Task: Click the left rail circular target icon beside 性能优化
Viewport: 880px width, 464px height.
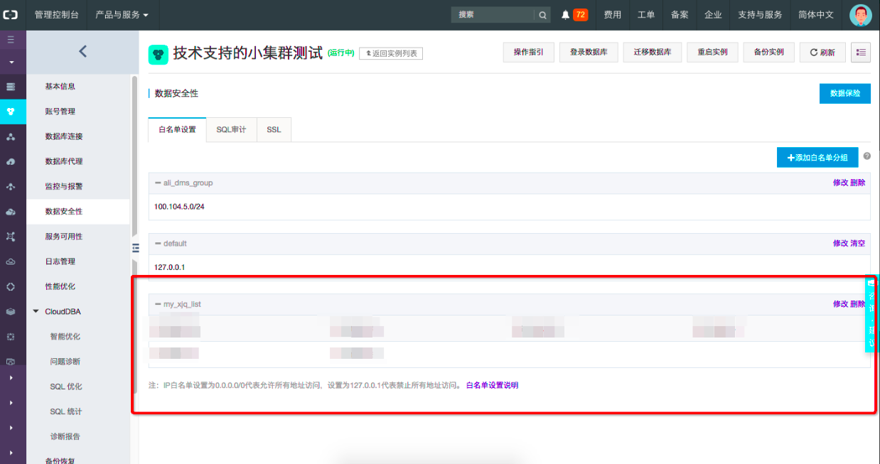Action: coord(11,286)
